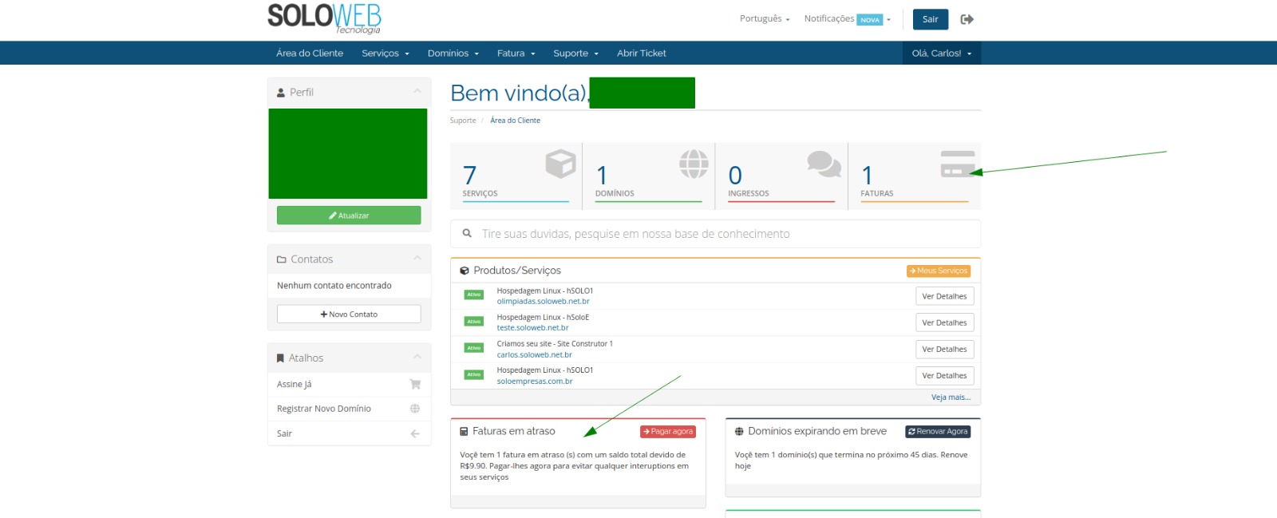This screenshot has width=1277, height=518.
Task: Click the globe icon beside Domínios expirando em breve
Action: [739, 432]
